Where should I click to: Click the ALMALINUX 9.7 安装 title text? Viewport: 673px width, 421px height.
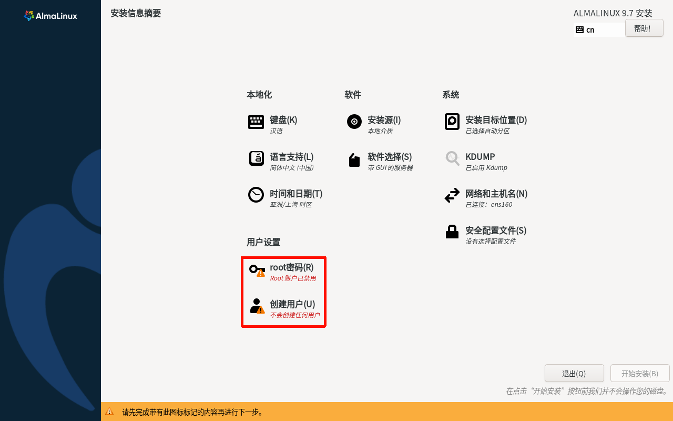[x=613, y=13]
